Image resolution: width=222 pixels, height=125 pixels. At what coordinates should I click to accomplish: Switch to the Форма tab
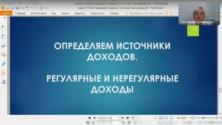[65, 13]
